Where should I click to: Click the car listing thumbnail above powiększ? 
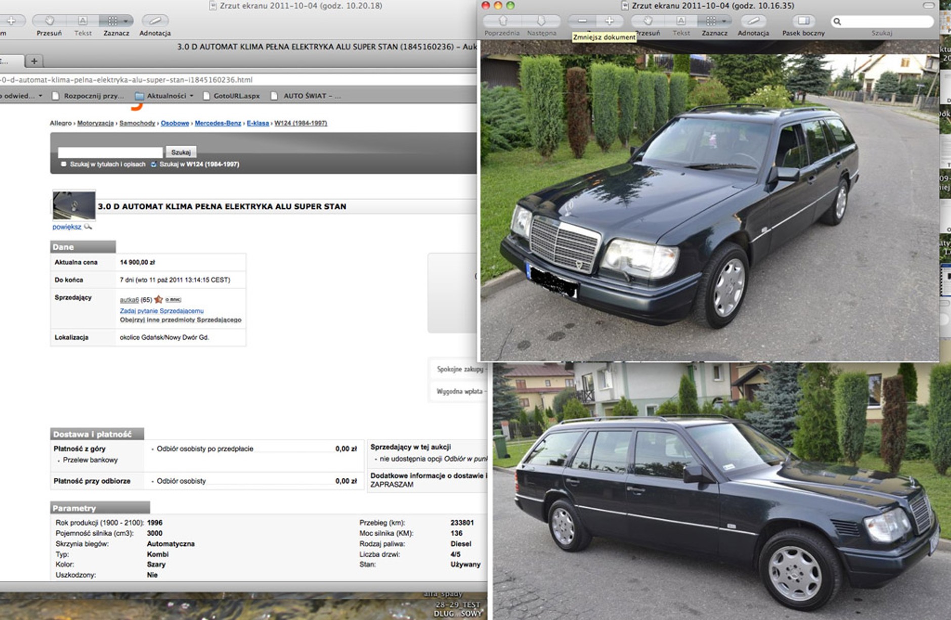click(74, 205)
